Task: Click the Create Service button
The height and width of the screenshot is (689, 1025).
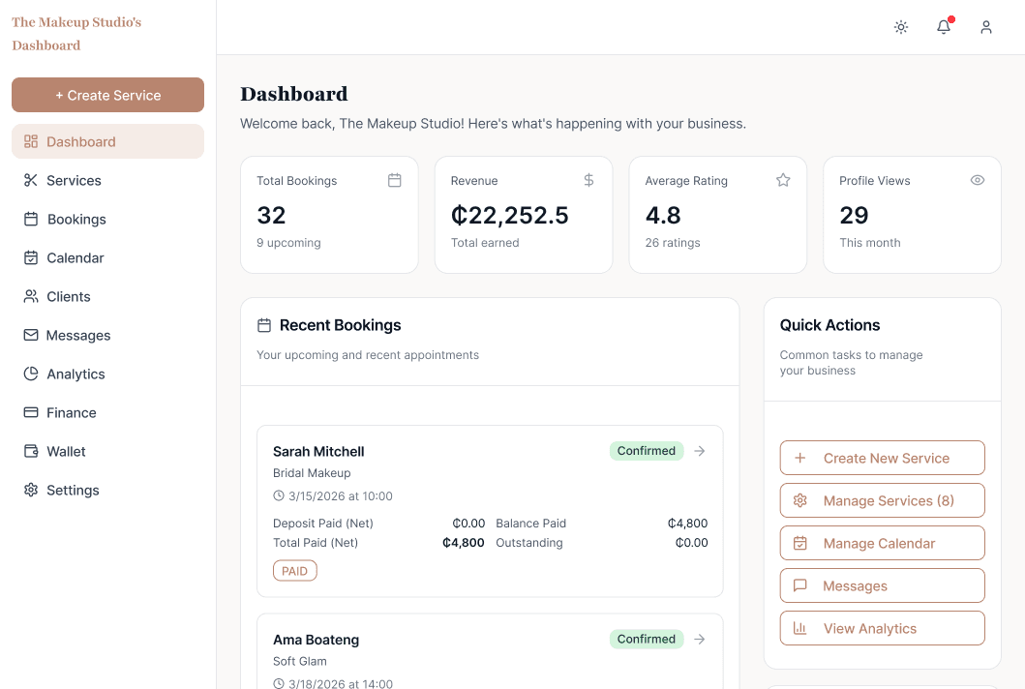Action: click(x=107, y=95)
